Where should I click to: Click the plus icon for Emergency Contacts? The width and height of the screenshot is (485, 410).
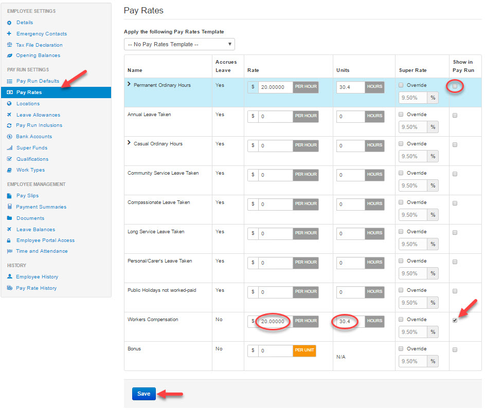pos(9,34)
